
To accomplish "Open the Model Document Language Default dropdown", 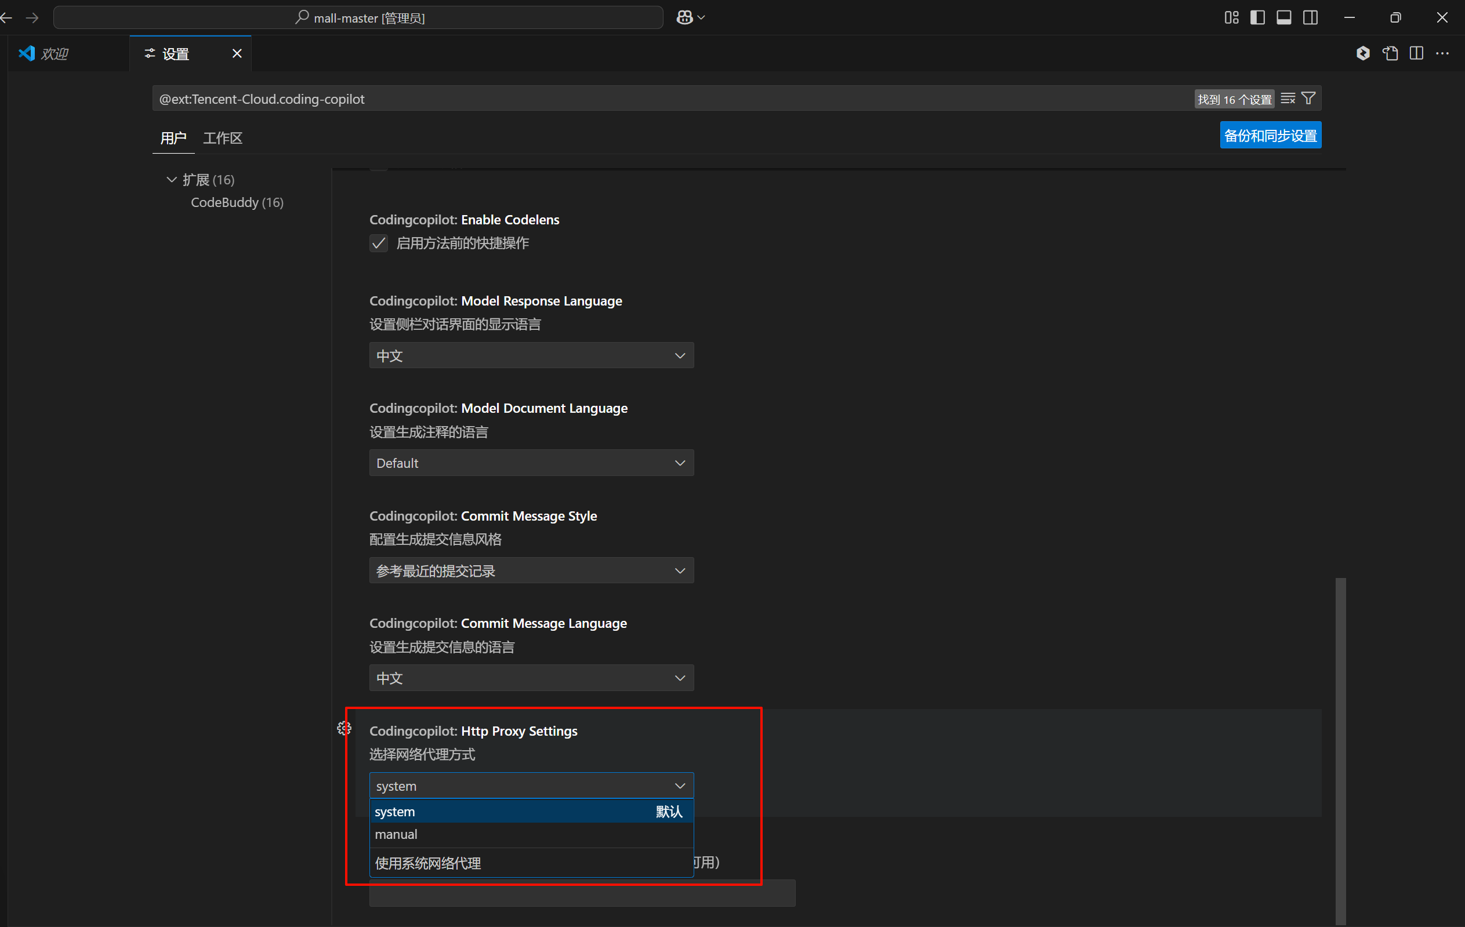I will point(531,463).
